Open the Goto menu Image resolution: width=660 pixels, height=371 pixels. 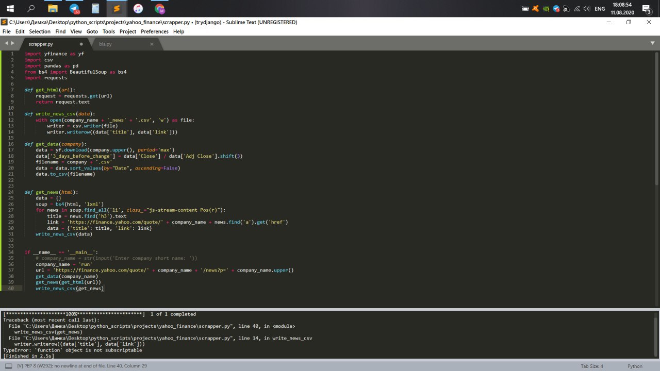[x=92, y=31]
